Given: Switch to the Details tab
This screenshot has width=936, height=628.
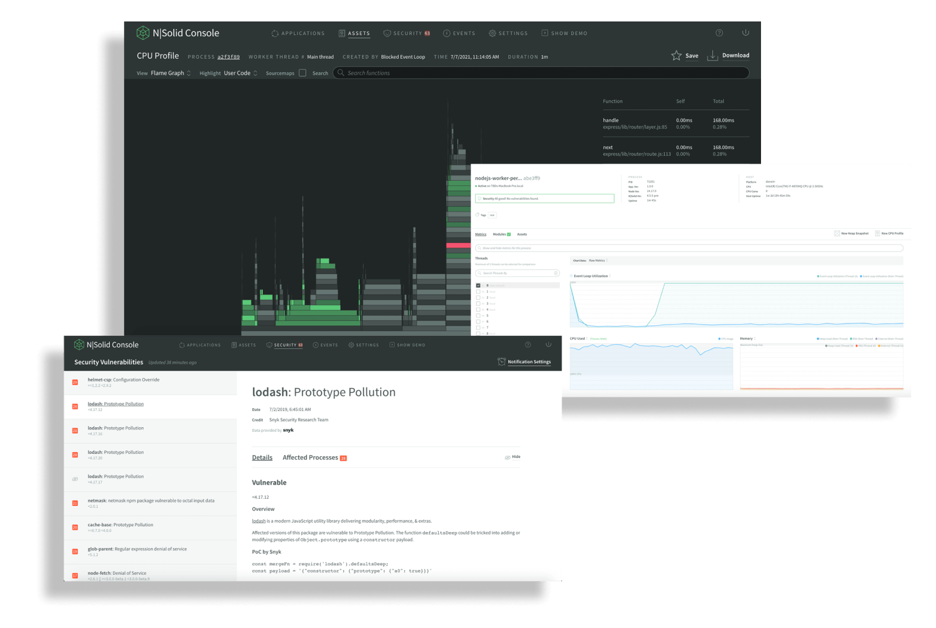Looking at the screenshot, I should coord(262,457).
